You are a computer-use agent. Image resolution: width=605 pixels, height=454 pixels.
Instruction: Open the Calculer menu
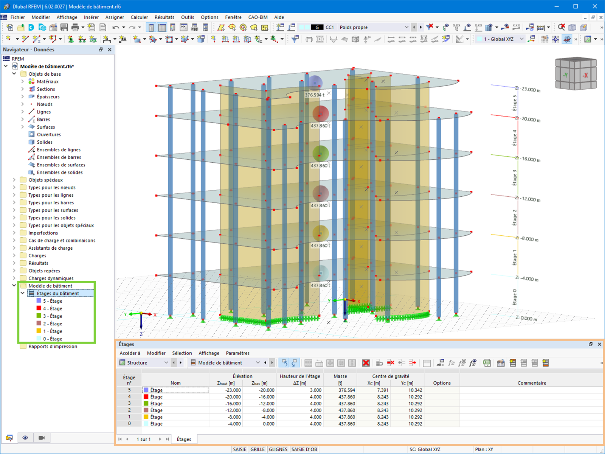(x=139, y=17)
